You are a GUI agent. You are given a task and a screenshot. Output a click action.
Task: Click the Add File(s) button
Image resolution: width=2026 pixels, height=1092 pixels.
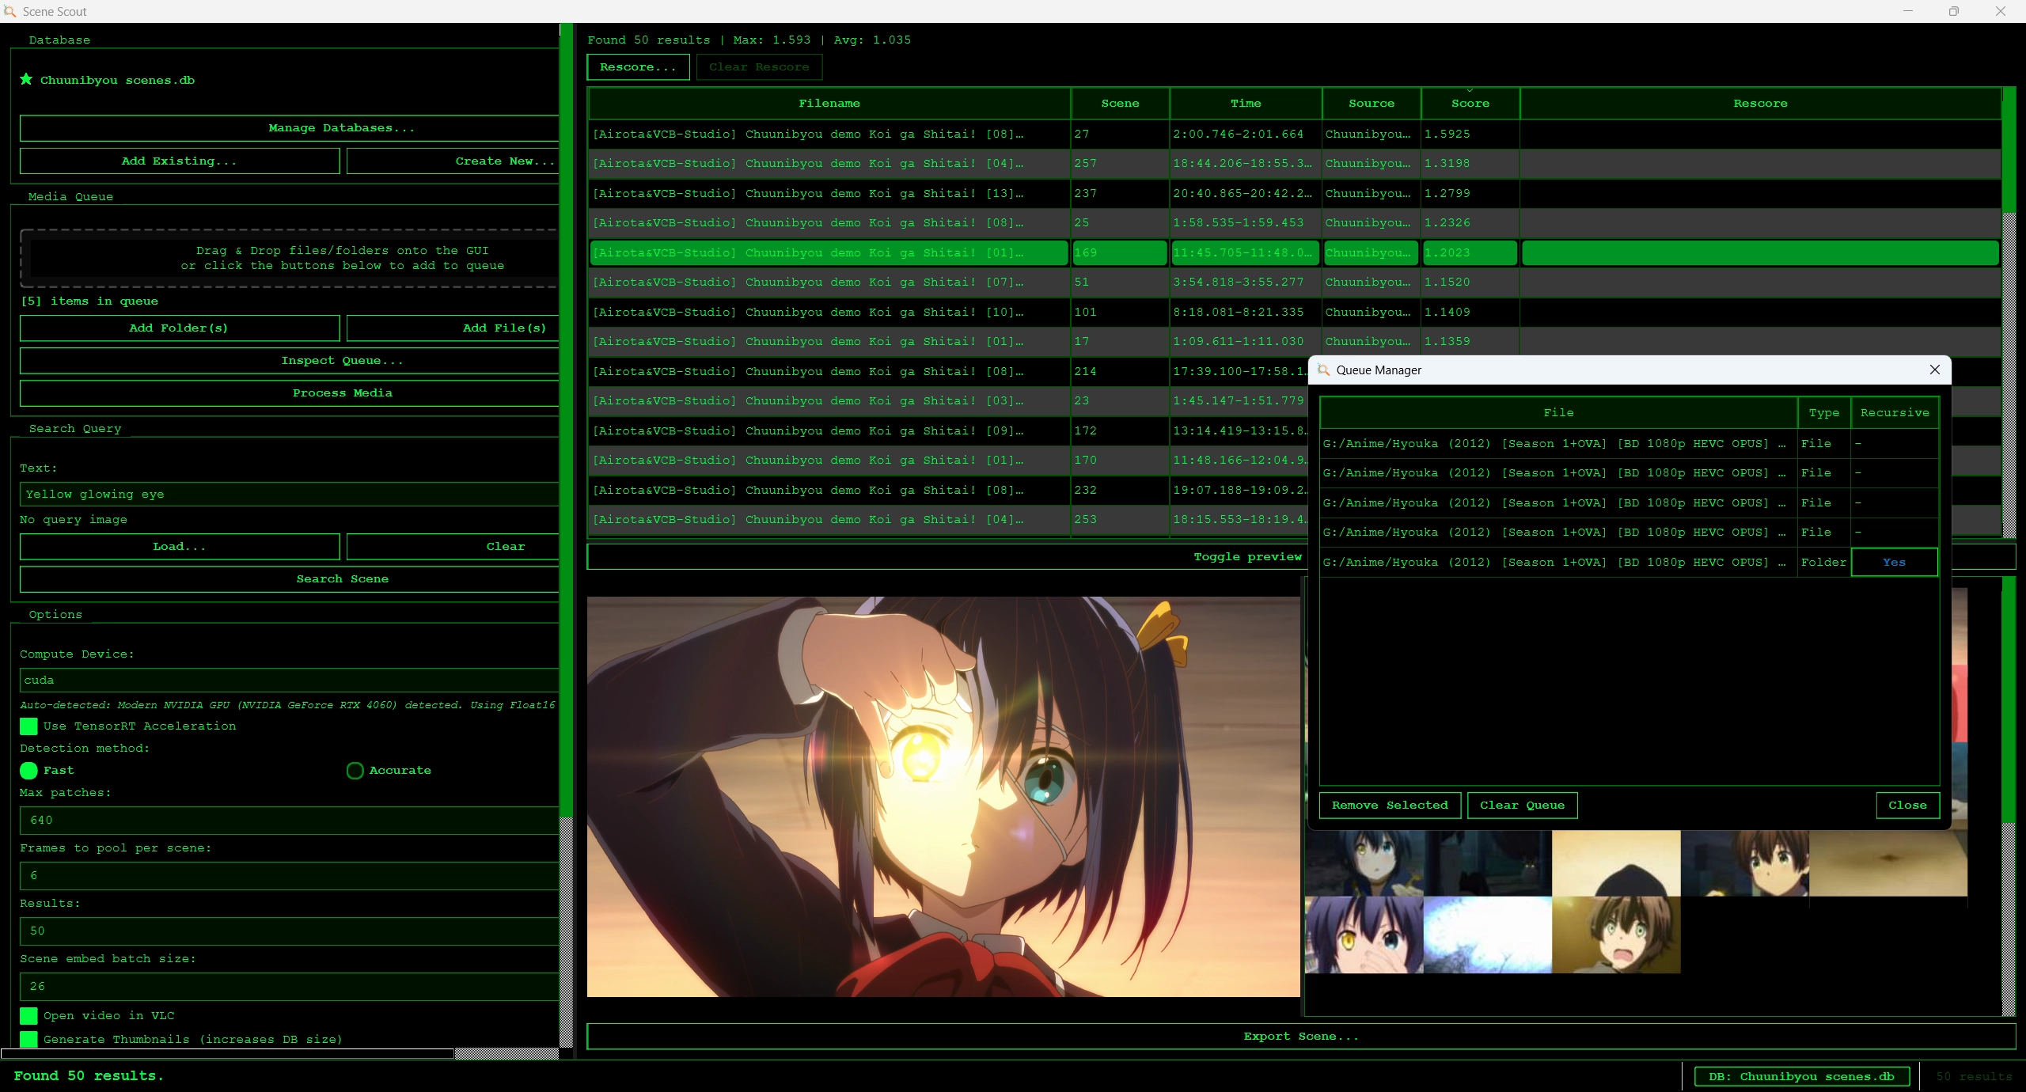coord(453,328)
